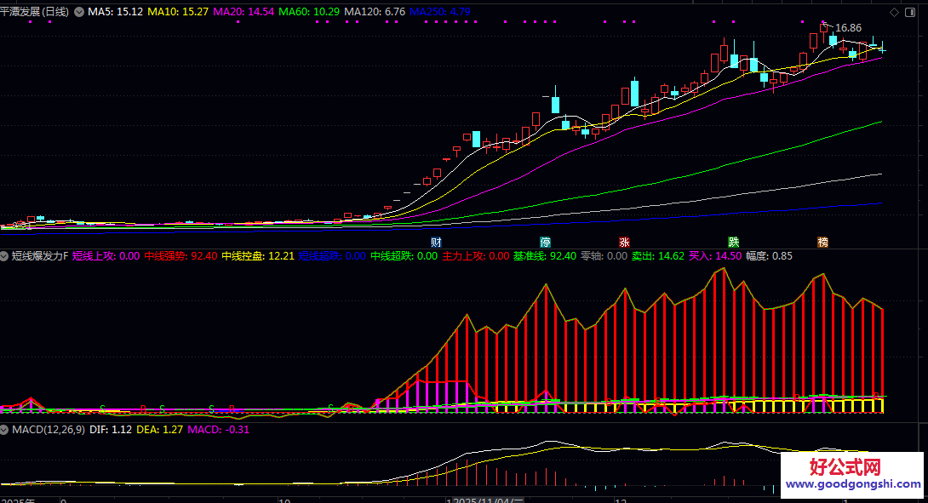Expand the 短线爆发力F indicator menu arrow
Image resolution: width=928 pixels, height=503 pixels.
[4, 256]
